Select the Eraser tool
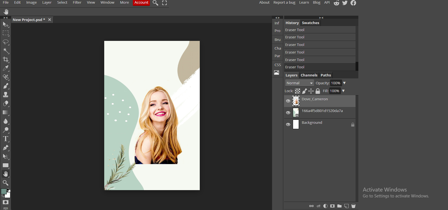 click(x=6, y=104)
